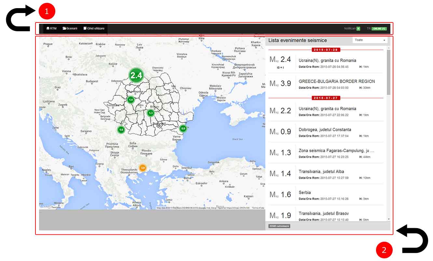Select the green 1.4 earthquake marker
Viewport: 433px width, 261px height.
pyautogui.click(x=131, y=100)
